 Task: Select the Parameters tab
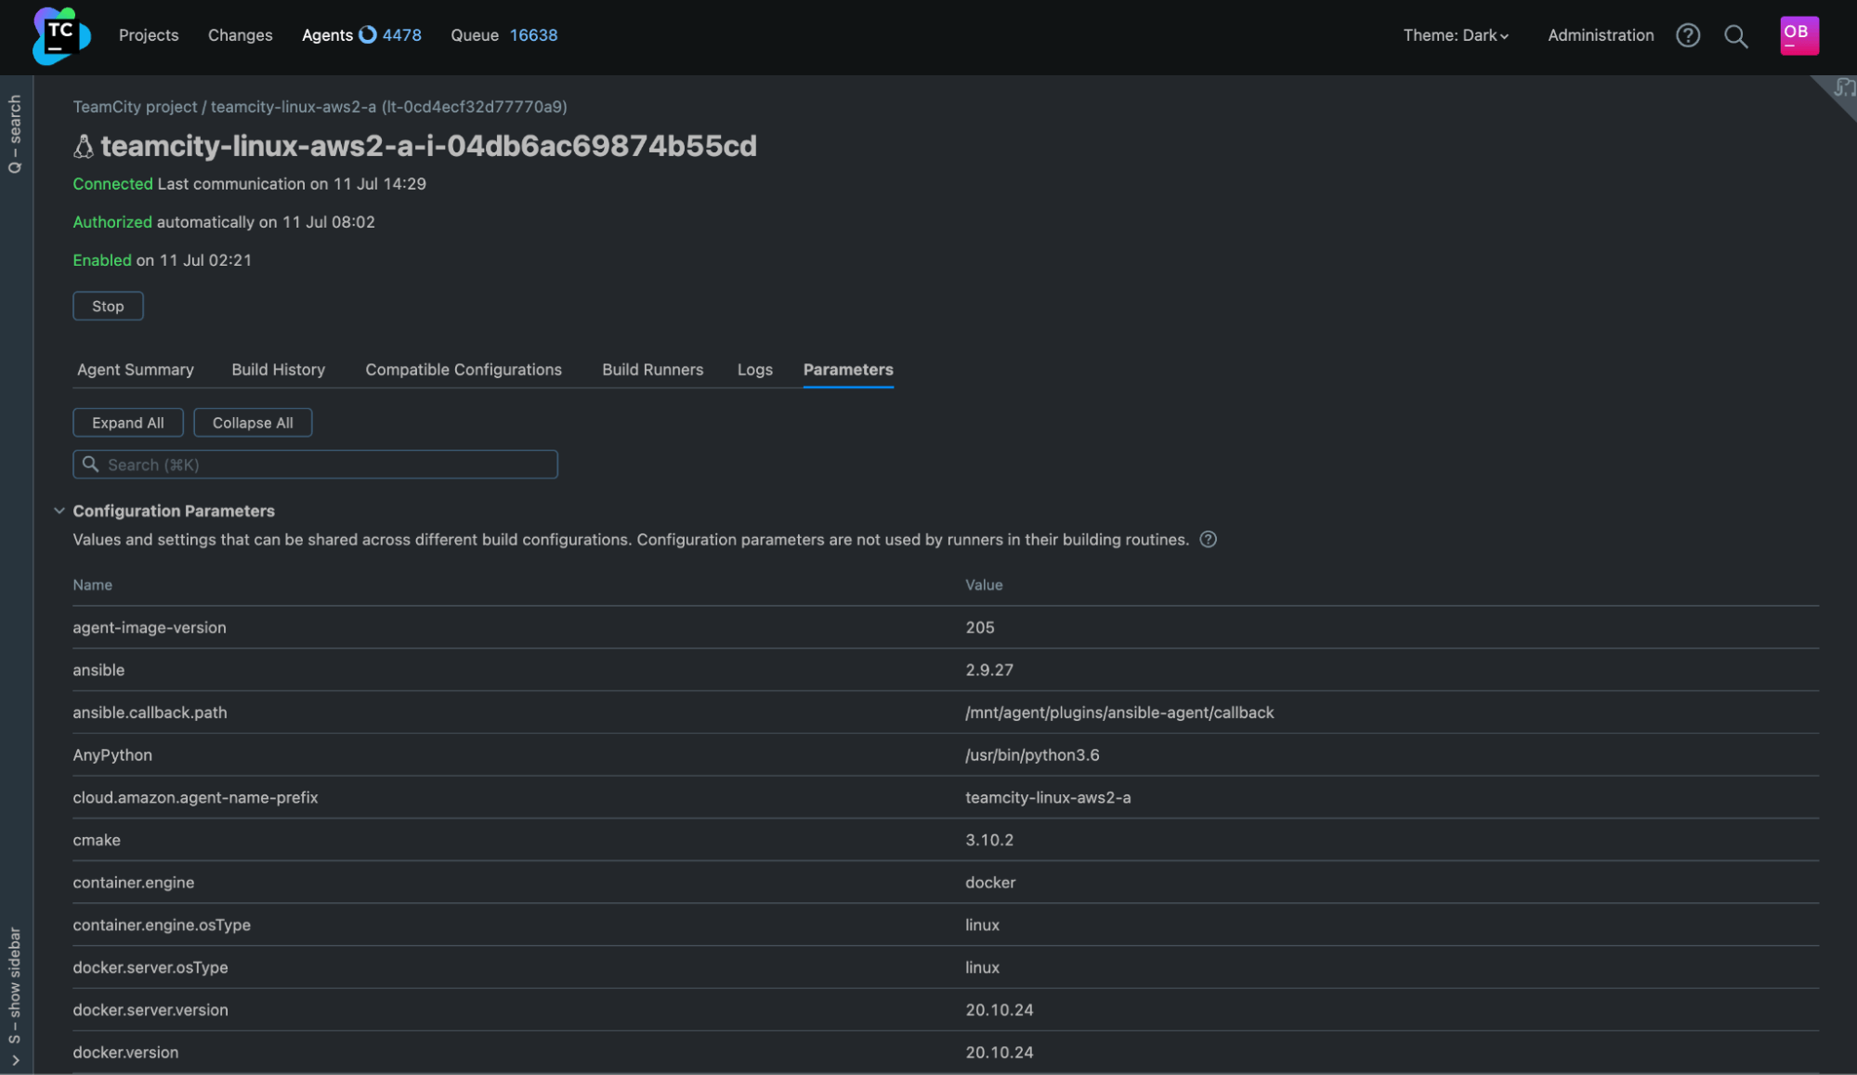coord(848,370)
